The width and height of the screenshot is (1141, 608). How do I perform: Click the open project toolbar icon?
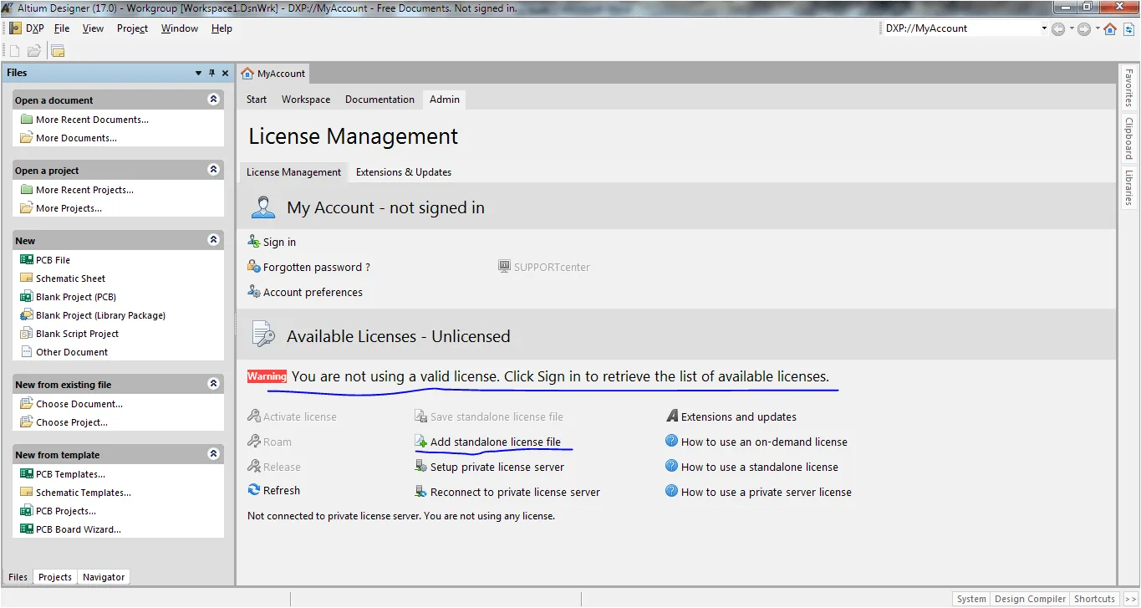58,51
